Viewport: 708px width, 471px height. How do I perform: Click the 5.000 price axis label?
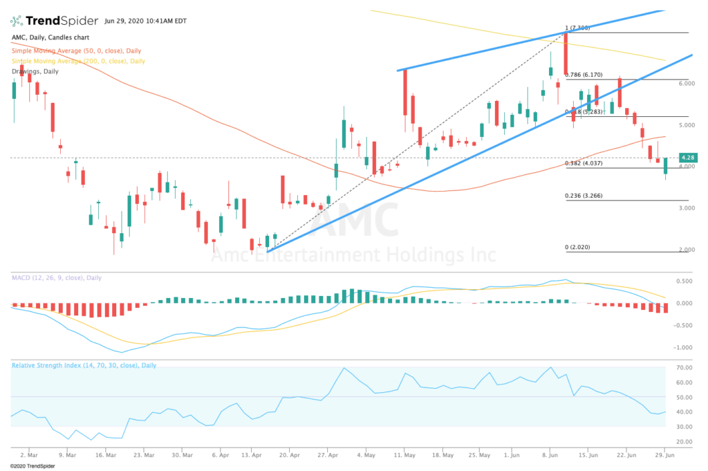pos(687,125)
